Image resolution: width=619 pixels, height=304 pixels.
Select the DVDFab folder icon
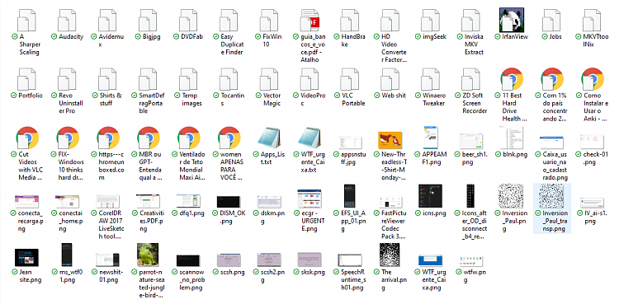click(x=188, y=20)
